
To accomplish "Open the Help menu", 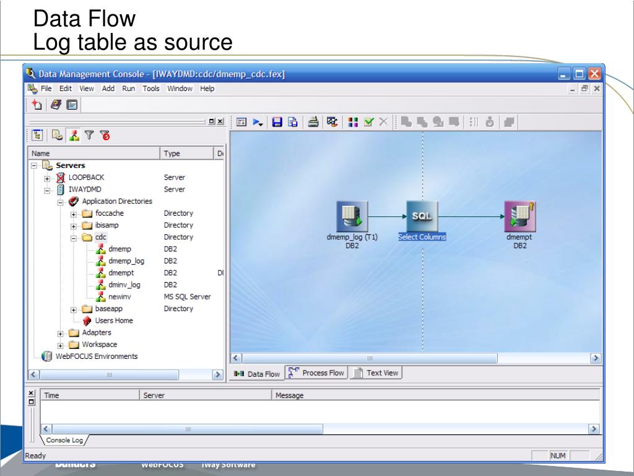I will click(x=207, y=88).
